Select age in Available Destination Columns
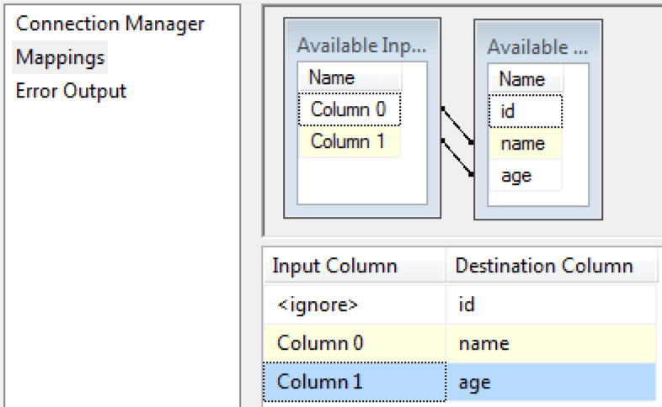662x407 pixels. (525, 177)
